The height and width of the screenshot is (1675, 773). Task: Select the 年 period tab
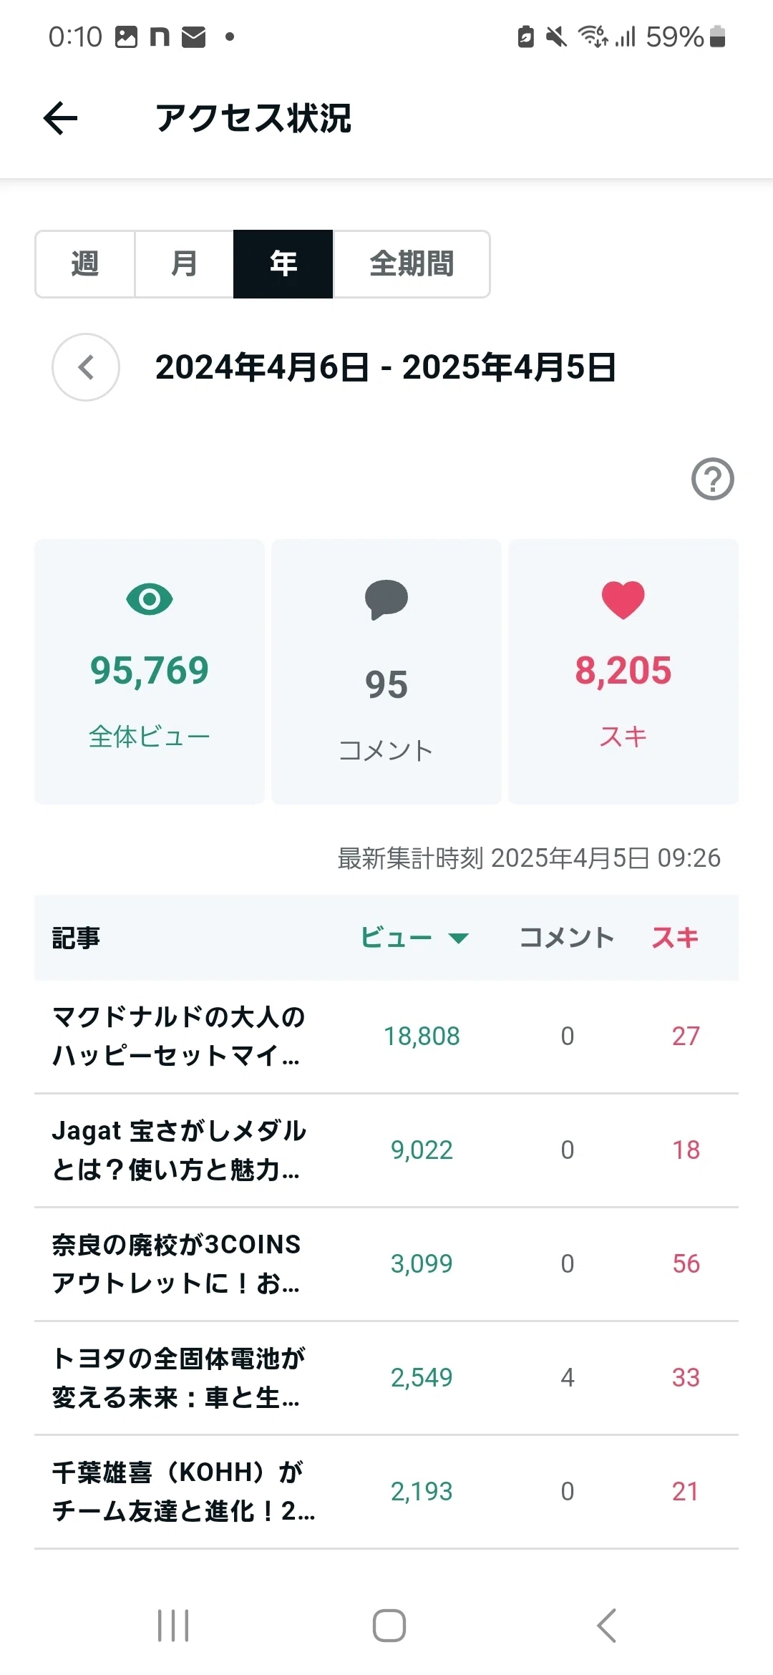[x=283, y=263]
